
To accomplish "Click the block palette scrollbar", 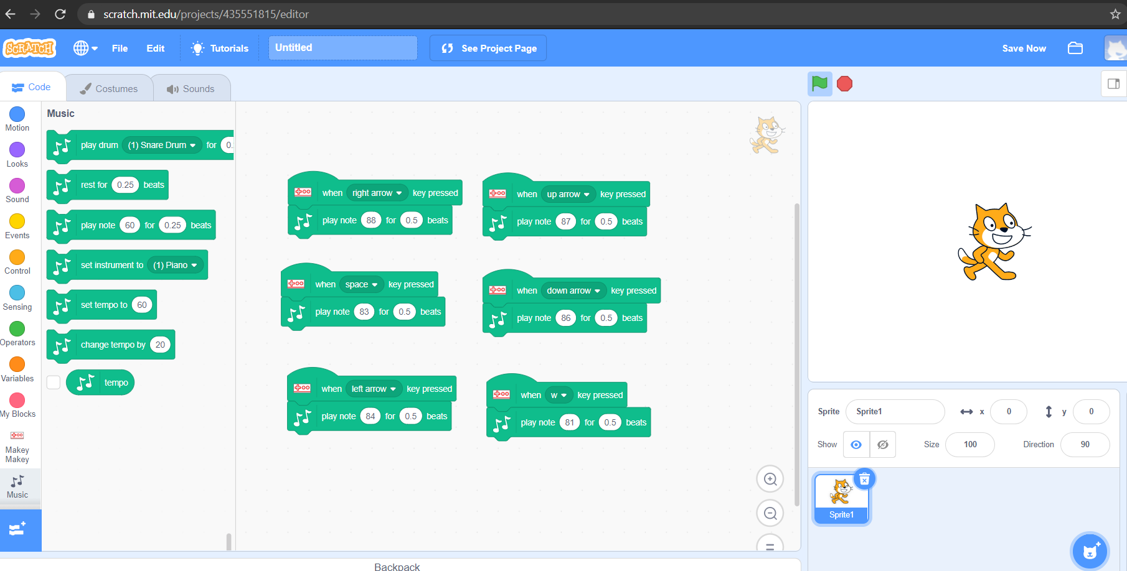I will 229,541.
